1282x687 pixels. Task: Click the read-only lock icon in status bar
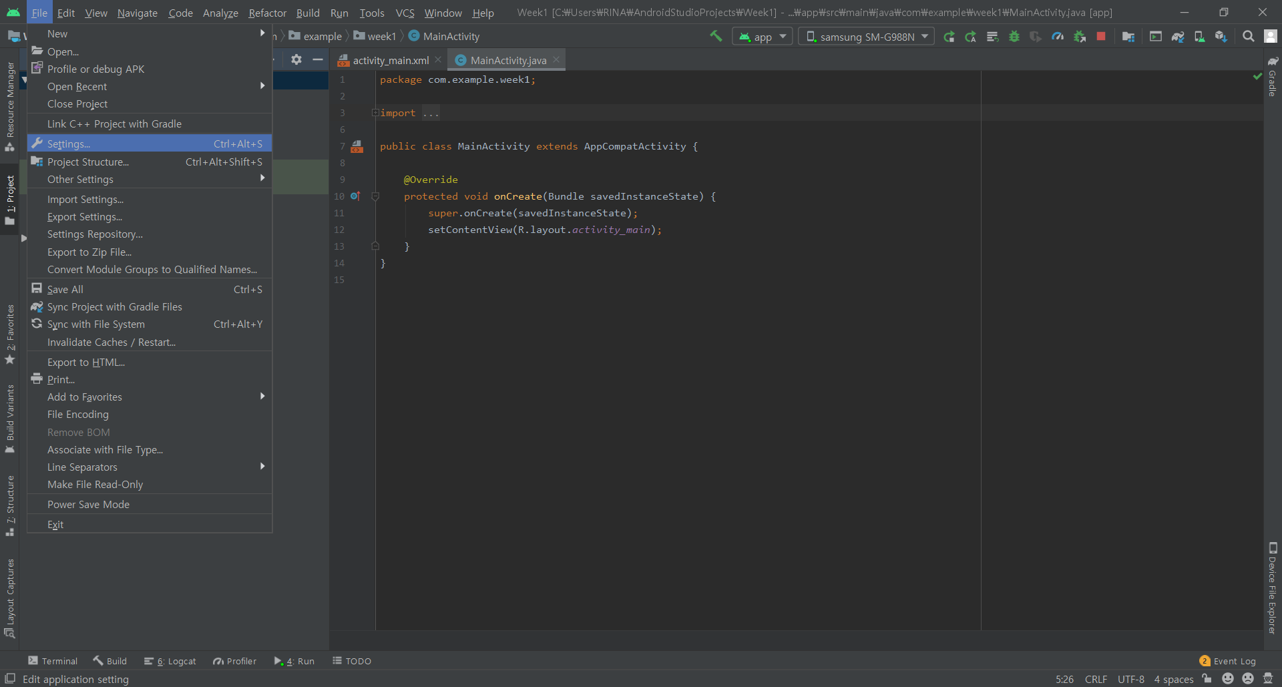click(1207, 678)
